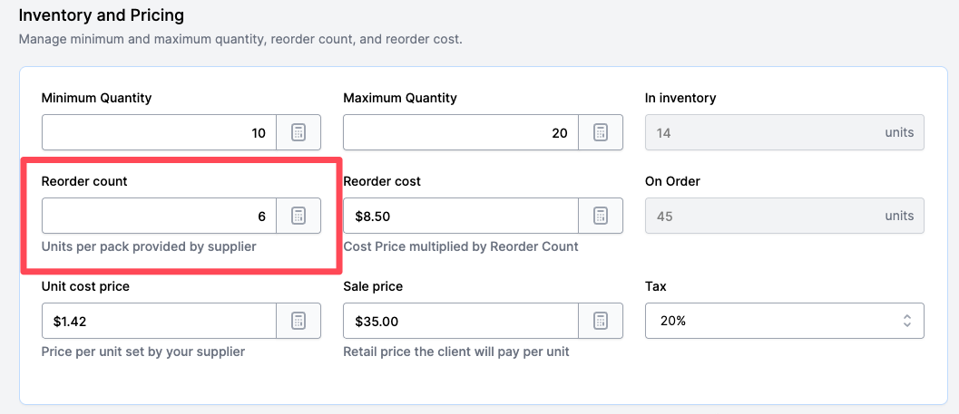Focus the Minimum Quantity input box
Screen dimensions: 959x414
159,133
